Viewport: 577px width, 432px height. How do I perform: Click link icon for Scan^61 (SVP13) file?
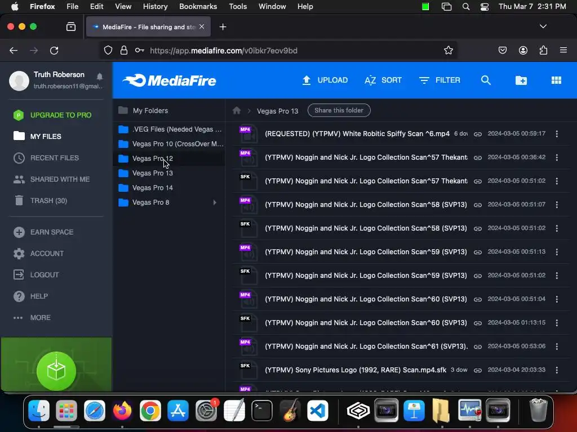point(478,346)
